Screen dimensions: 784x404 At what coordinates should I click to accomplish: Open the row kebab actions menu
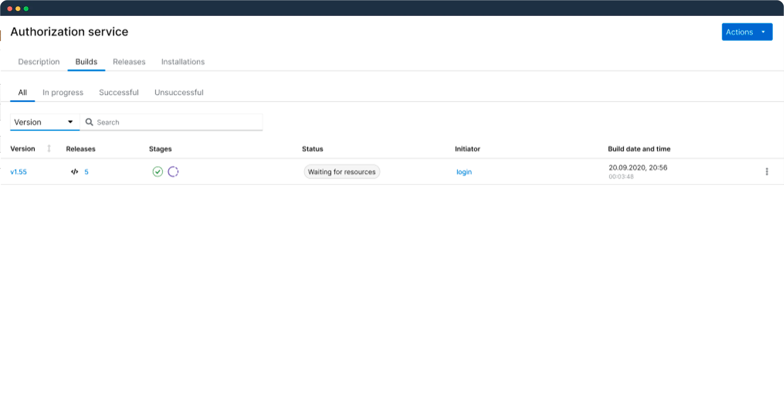tap(766, 171)
